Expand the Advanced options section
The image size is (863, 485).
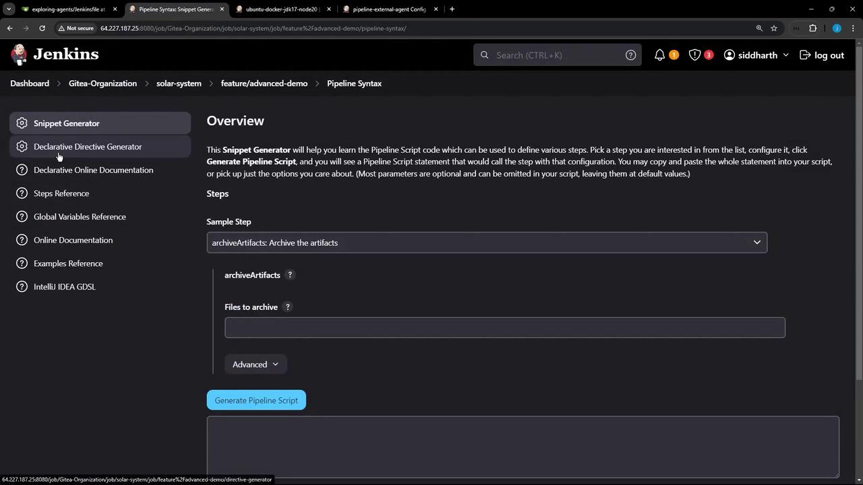[256, 364]
